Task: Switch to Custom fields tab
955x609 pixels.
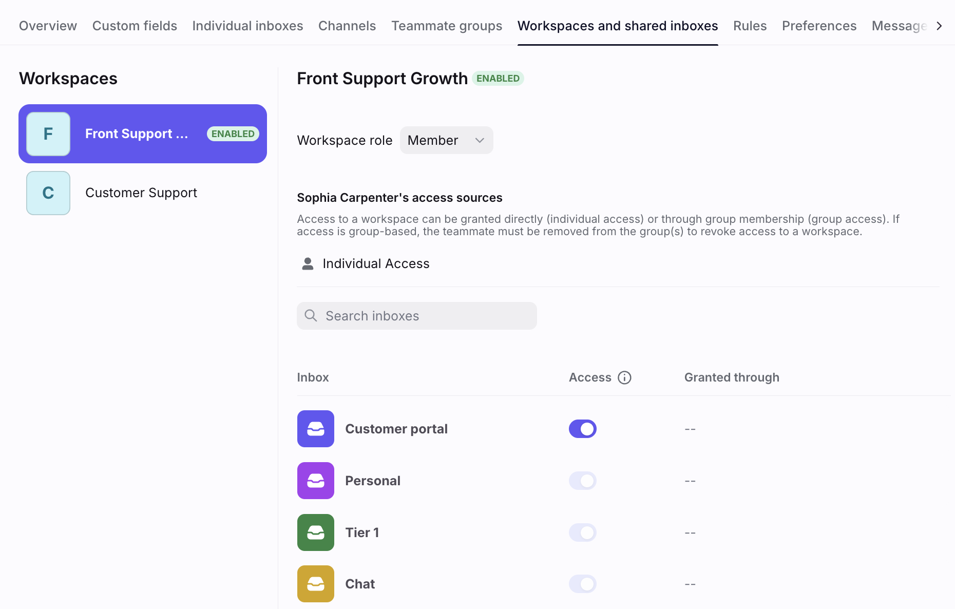Action: point(135,26)
